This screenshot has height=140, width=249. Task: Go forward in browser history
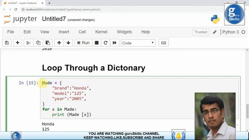[10, 9]
